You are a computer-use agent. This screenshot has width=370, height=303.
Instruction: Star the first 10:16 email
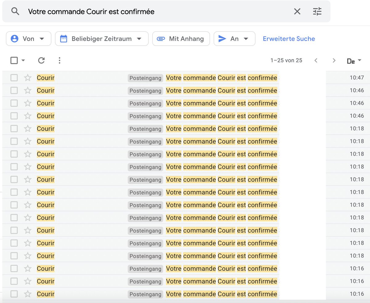[28, 268]
